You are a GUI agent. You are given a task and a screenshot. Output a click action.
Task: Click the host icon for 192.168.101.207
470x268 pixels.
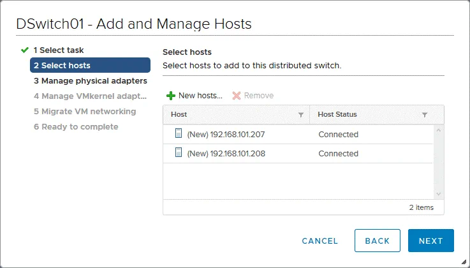pyautogui.click(x=179, y=134)
